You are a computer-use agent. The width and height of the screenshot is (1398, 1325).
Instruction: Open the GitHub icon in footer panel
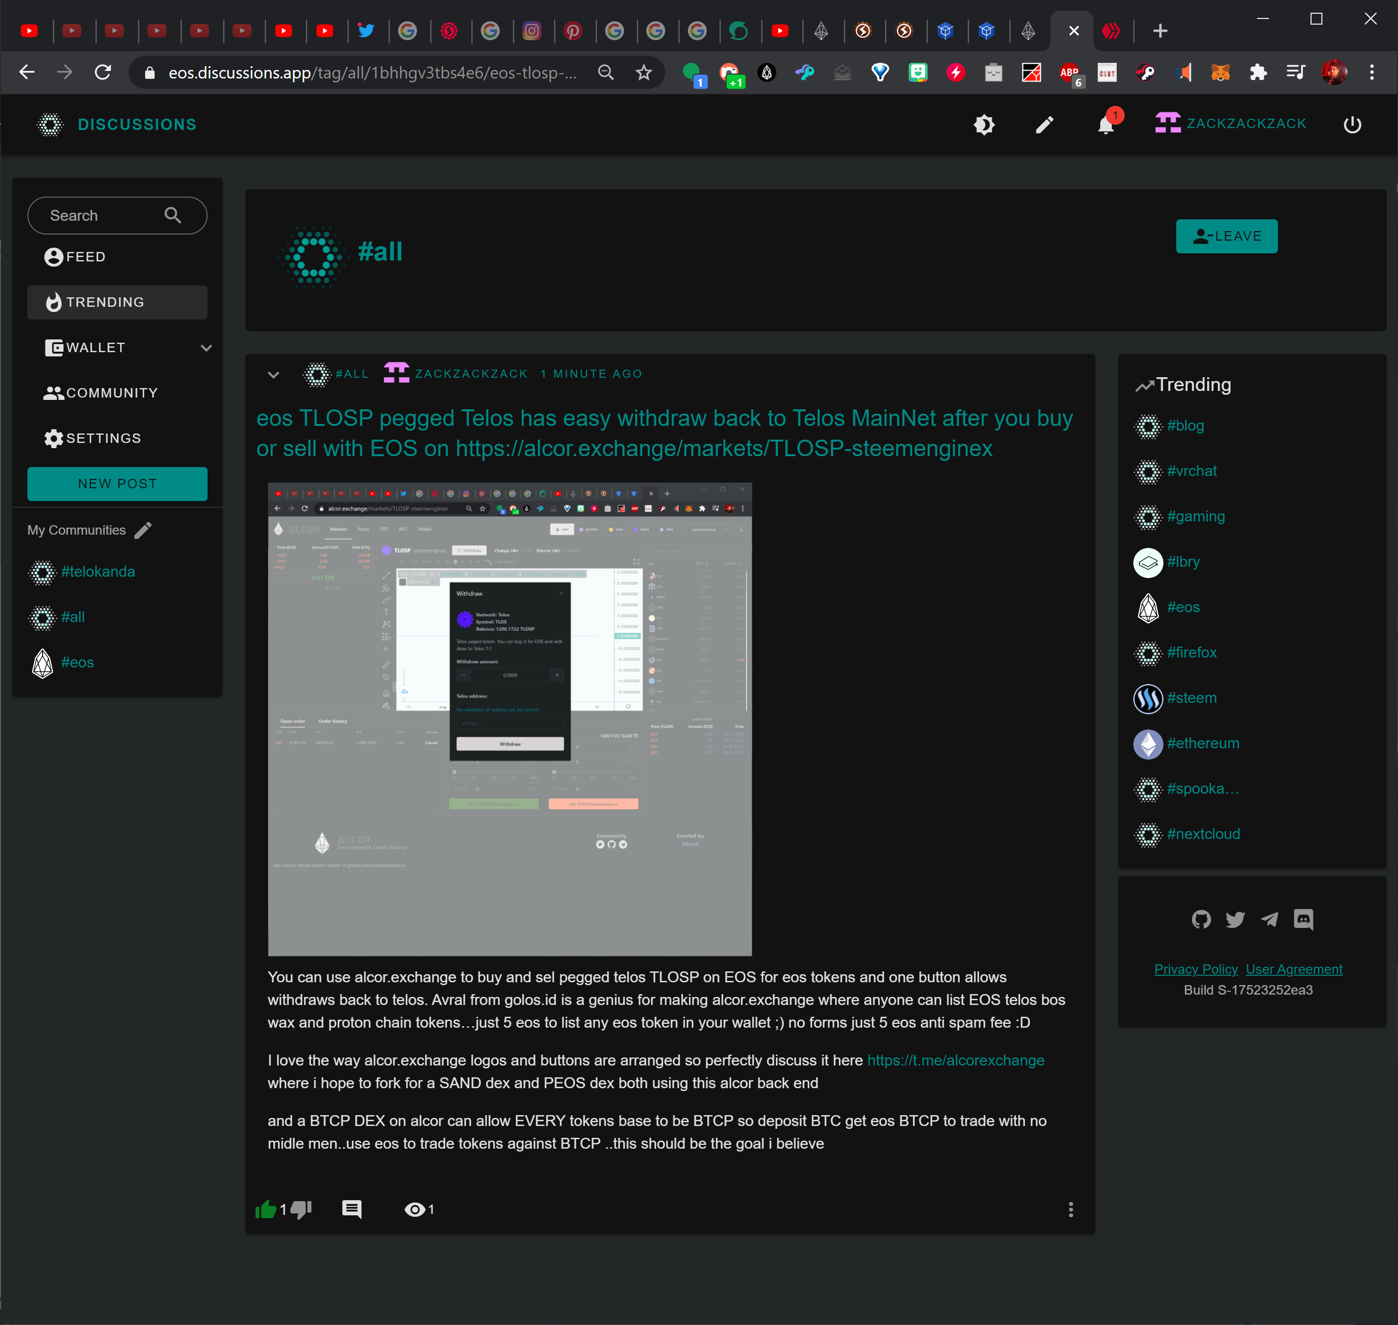click(x=1201, y=919)
